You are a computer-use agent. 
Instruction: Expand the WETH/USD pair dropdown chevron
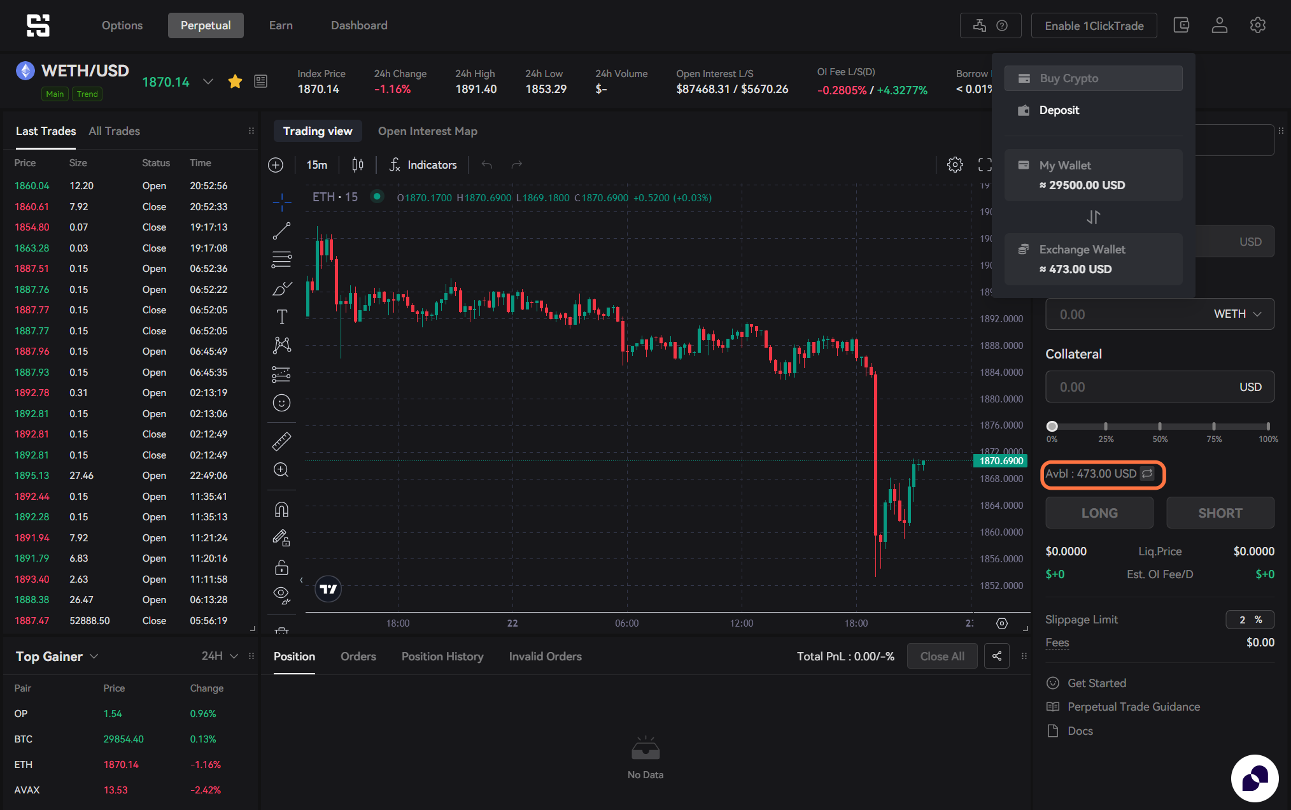click(208, 82)
